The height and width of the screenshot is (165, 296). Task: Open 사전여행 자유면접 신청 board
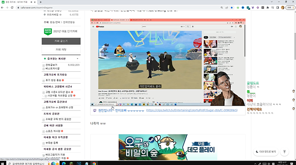coord(60,95)
